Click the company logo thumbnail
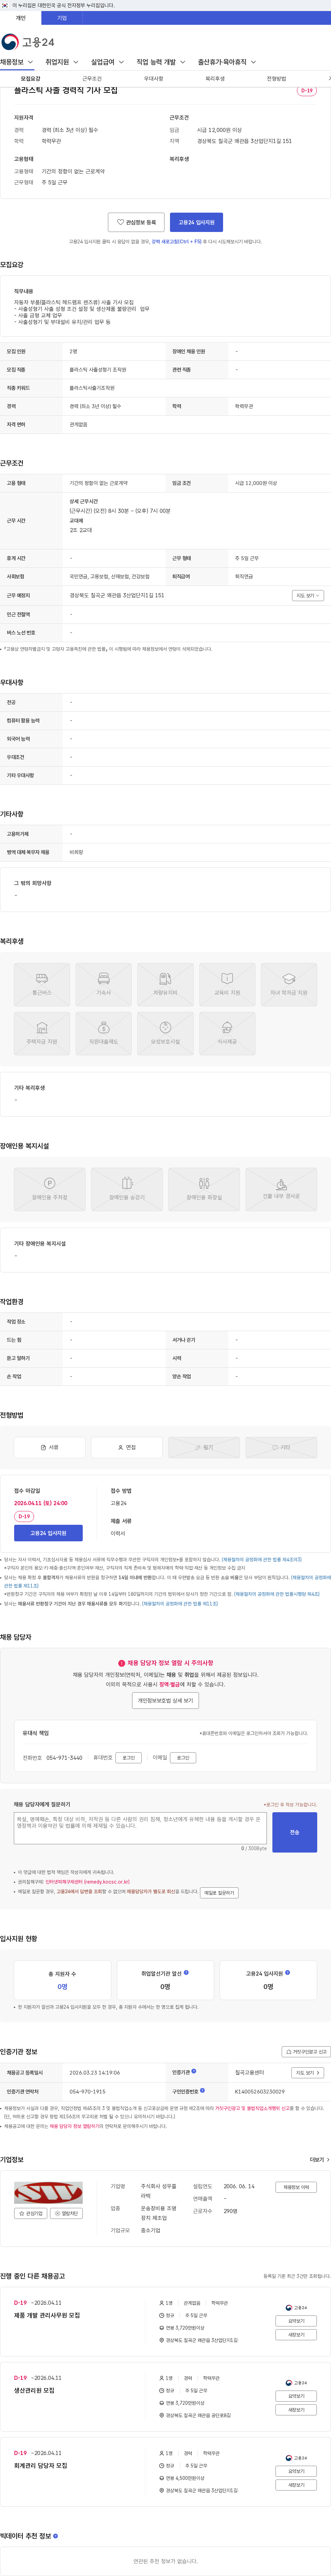This screenshot has width=331, height=2576. click(48, 2193)
